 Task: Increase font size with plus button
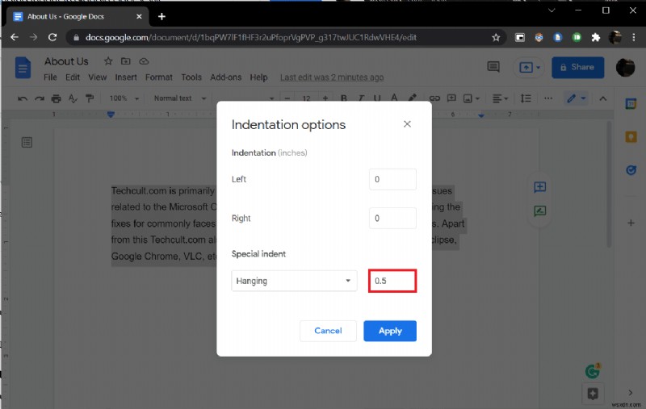325,98
